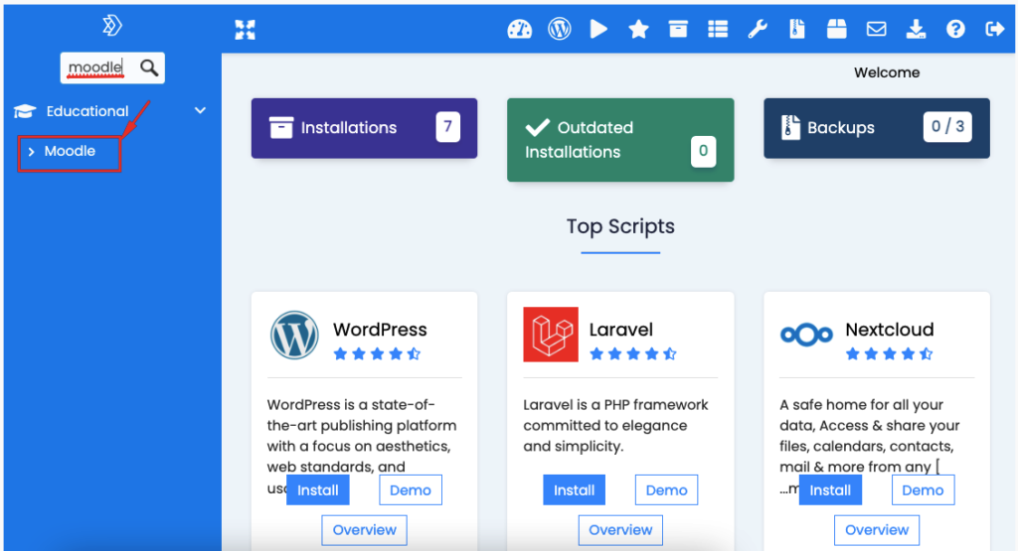
Task: Click the Nextcloud star rating
Action: click(890, 354)
